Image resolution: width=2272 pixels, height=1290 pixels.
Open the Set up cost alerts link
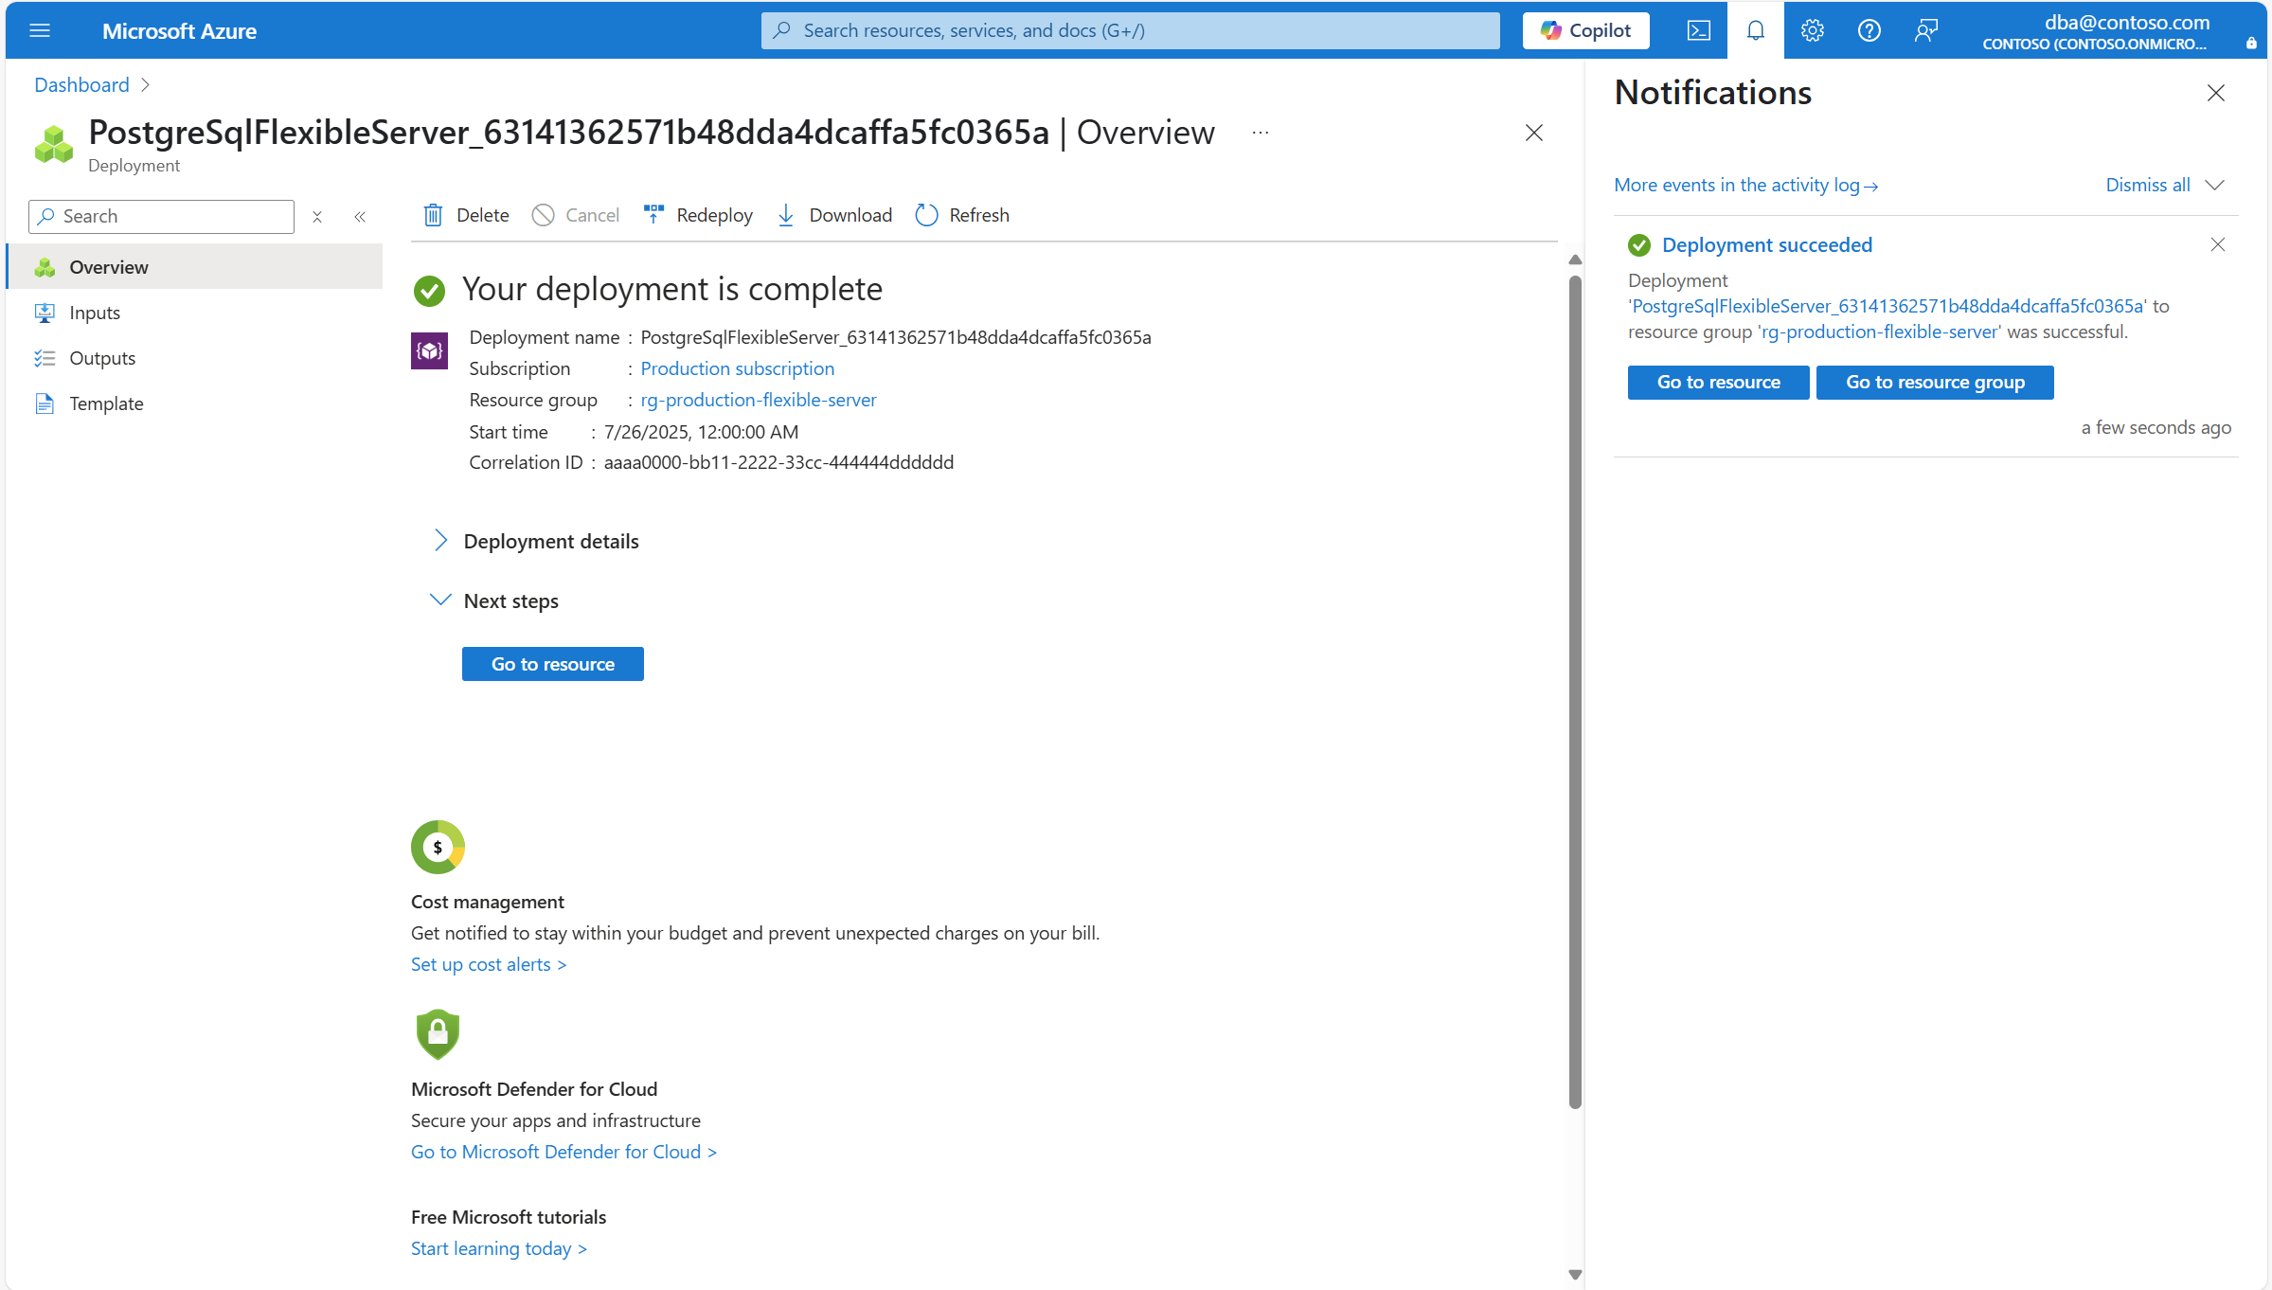click(x=488, y=963)
